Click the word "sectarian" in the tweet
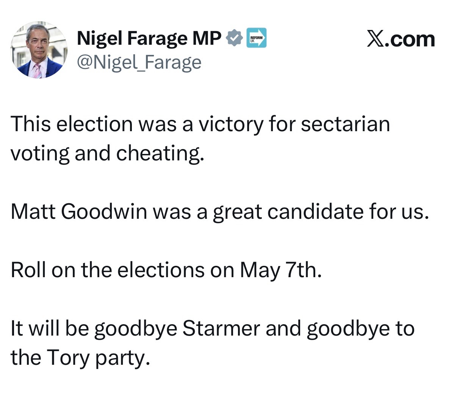Image resolution: width=457 pixels, height=397 pixels. pos(345,124)
